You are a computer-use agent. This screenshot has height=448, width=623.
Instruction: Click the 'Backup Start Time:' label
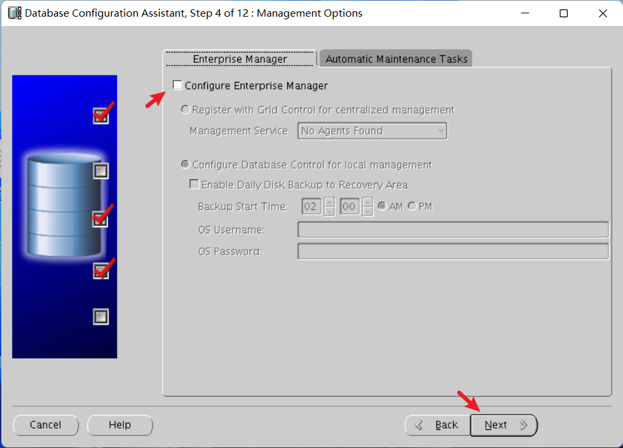(x=243, y=206)
